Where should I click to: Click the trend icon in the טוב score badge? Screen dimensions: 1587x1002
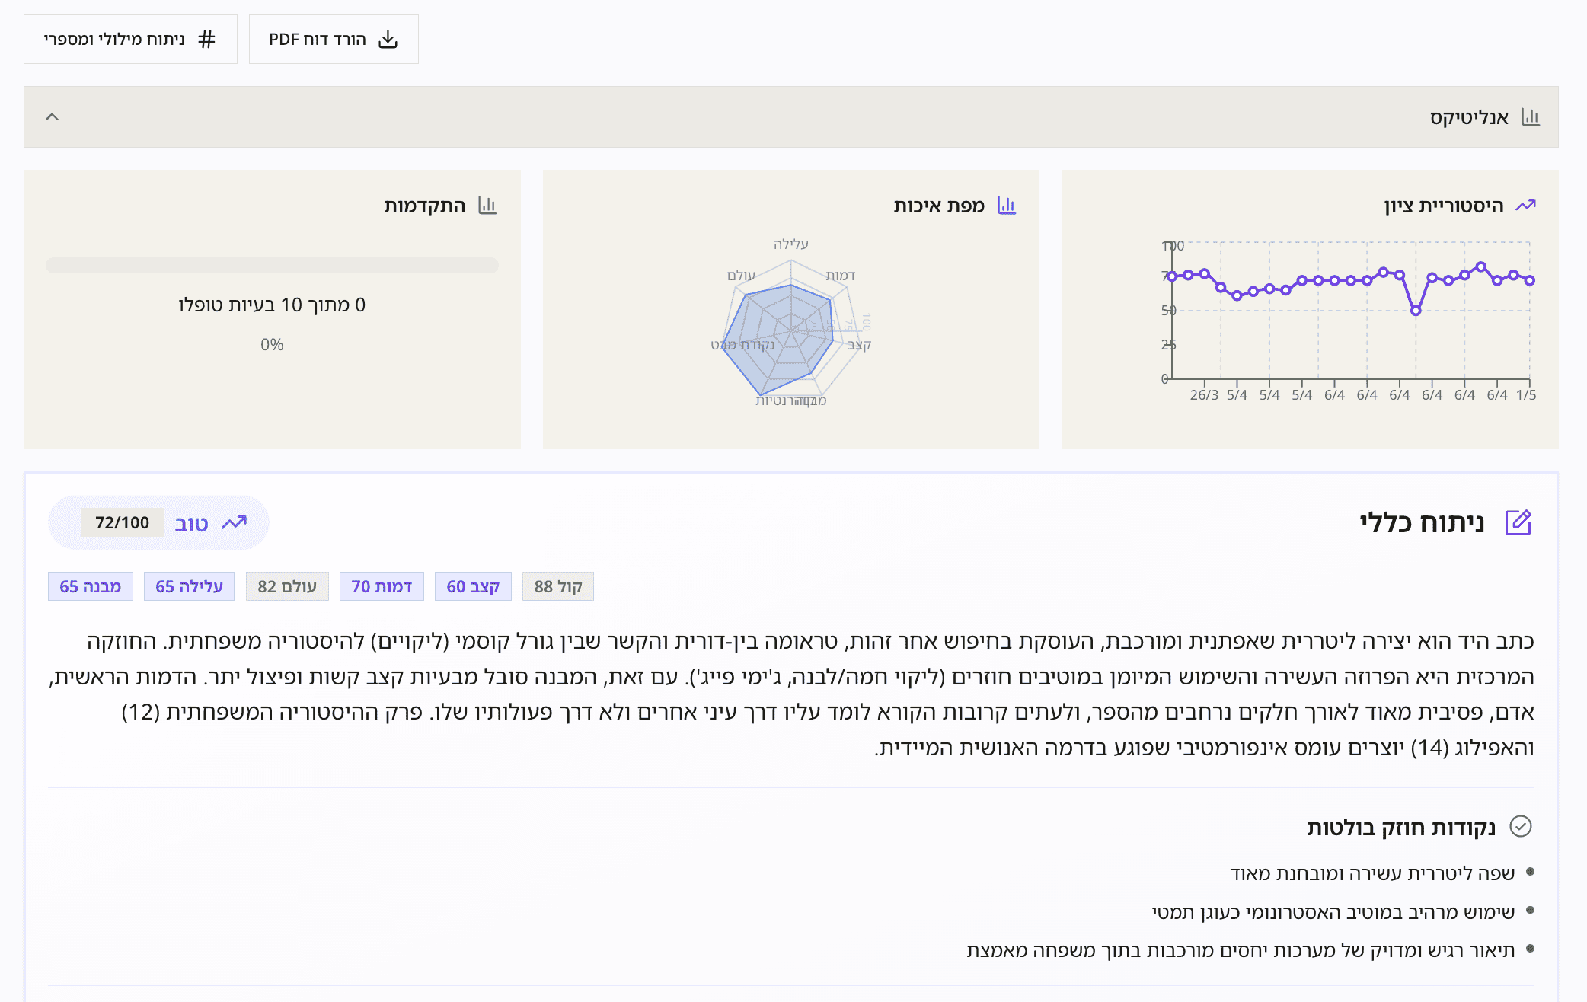pyautogui.click(x=234, y=523)
